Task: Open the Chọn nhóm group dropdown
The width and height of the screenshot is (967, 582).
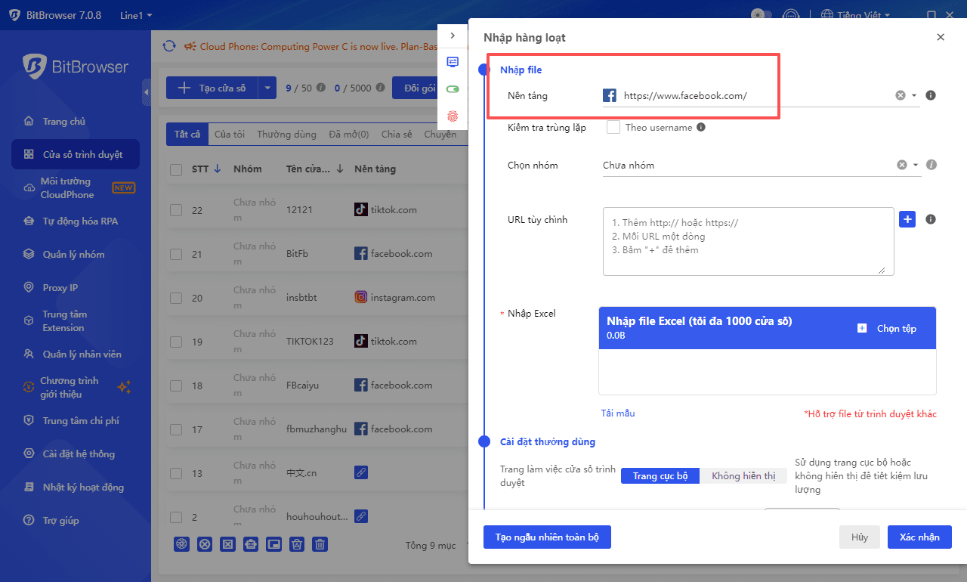Action: [916, 165]
